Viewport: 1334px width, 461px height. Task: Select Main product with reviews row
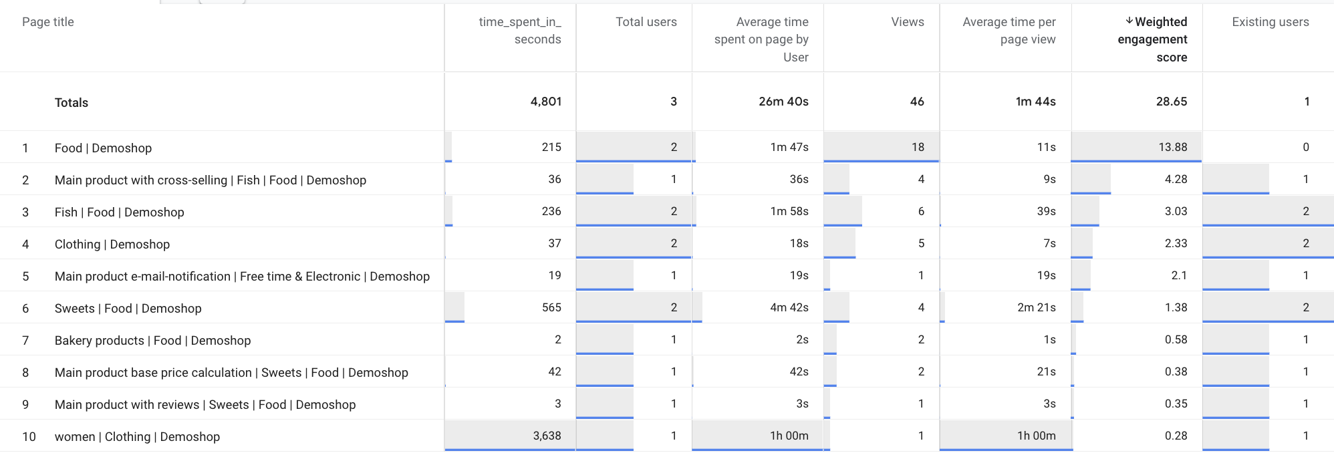[x=205, y=405]
